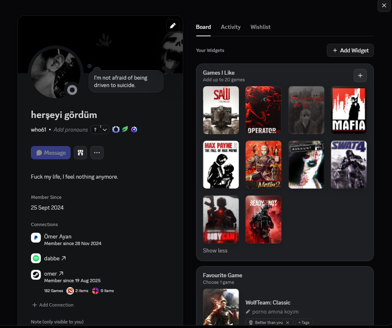Image resolution: width=392 pixels, height=328 pixels.
Task: Click the green leaf profile badge
Action: point(125,129)
